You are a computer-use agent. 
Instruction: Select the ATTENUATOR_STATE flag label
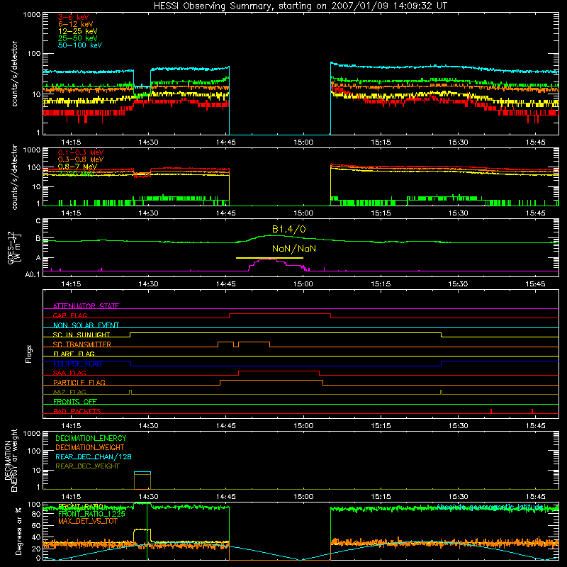pos(86,306)
